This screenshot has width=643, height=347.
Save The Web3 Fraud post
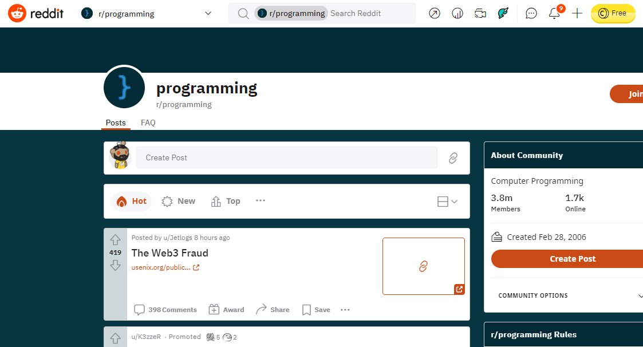pyautogui.click(x=316, y=310)
